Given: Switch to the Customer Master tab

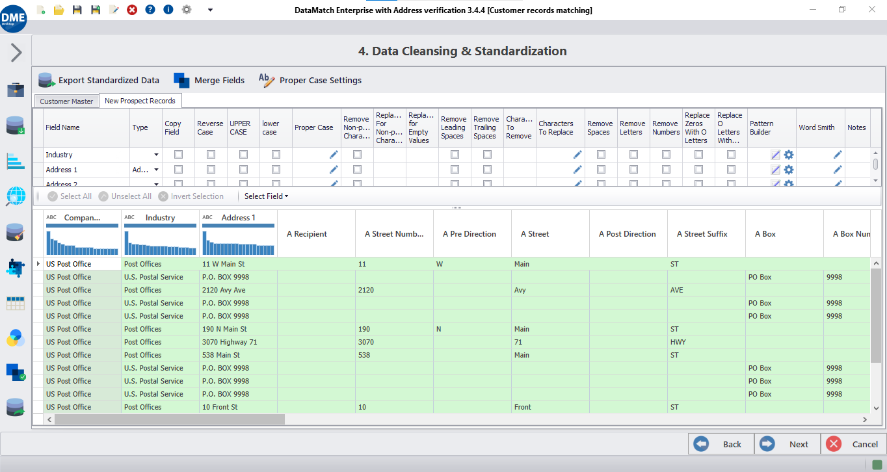Looking at the screenshot, I should (x=66, y=101).
